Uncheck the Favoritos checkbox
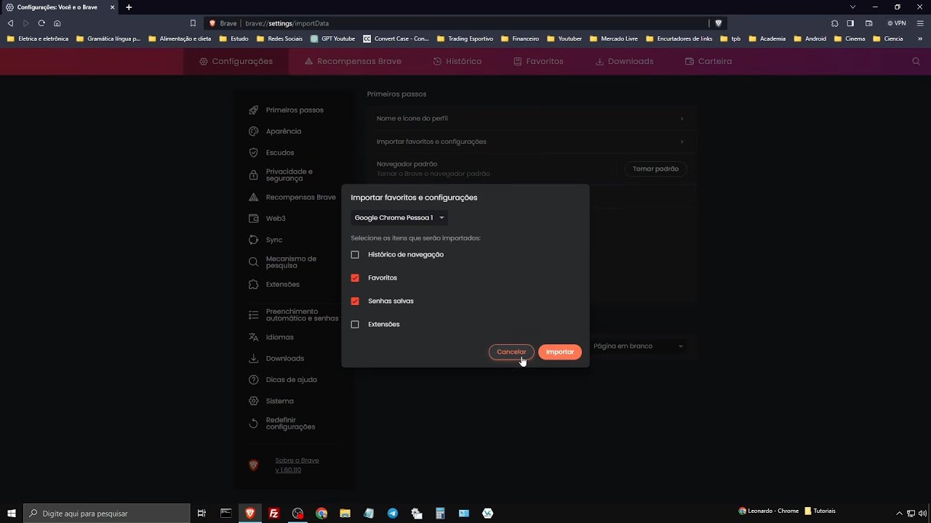931x523 pixels. (355, 278)
